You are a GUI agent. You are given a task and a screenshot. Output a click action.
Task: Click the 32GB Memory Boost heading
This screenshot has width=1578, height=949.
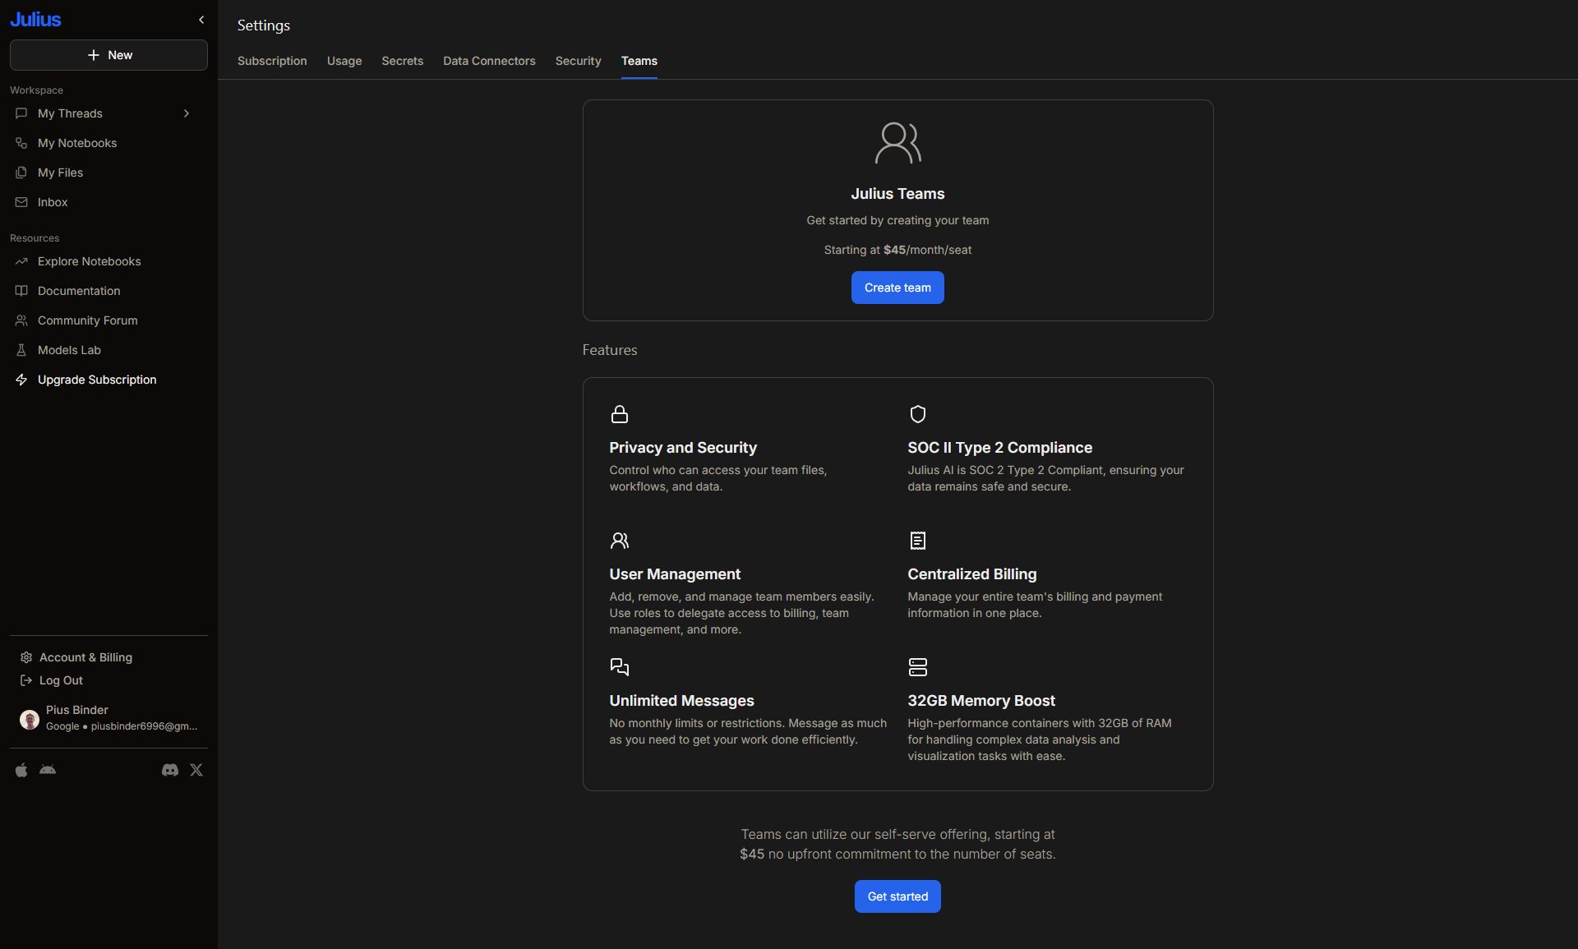tap(981, 701)
